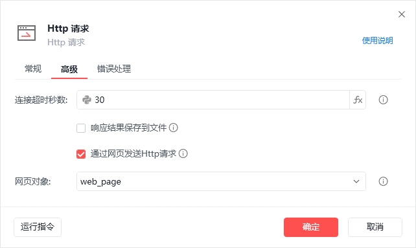This screenshot has height=248, width=416.
Task: Click the 取消 button
Action: pos(375,227)
